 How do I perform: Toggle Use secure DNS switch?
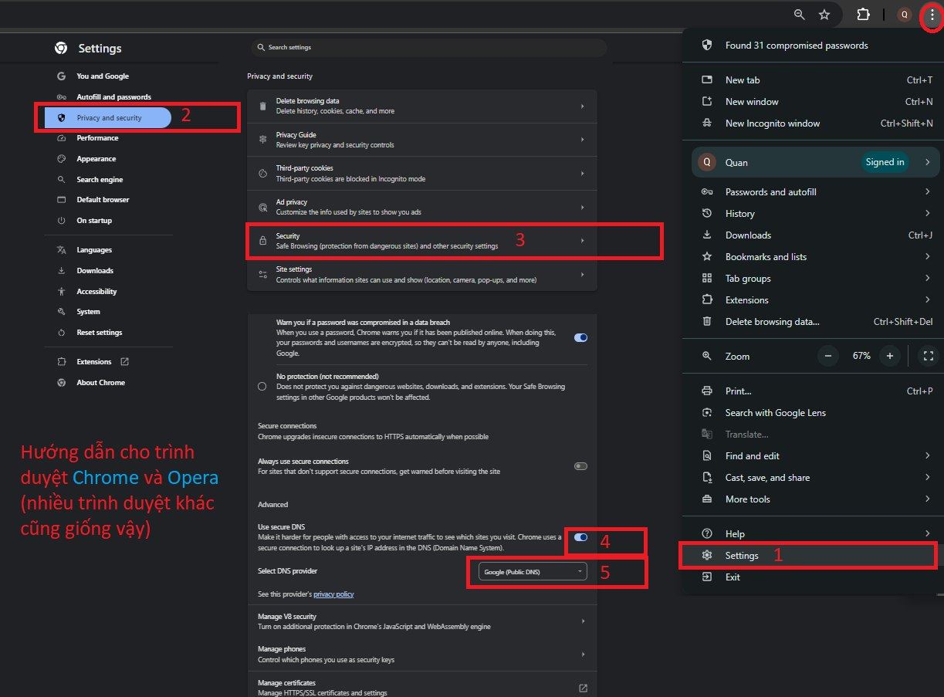[580, 537]
